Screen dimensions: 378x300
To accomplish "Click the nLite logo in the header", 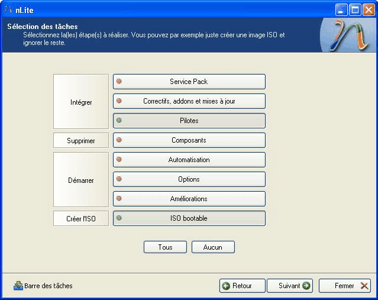I will click(x=348, y=35).
